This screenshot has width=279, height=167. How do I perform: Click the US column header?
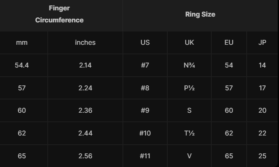[x=145, y=42]
